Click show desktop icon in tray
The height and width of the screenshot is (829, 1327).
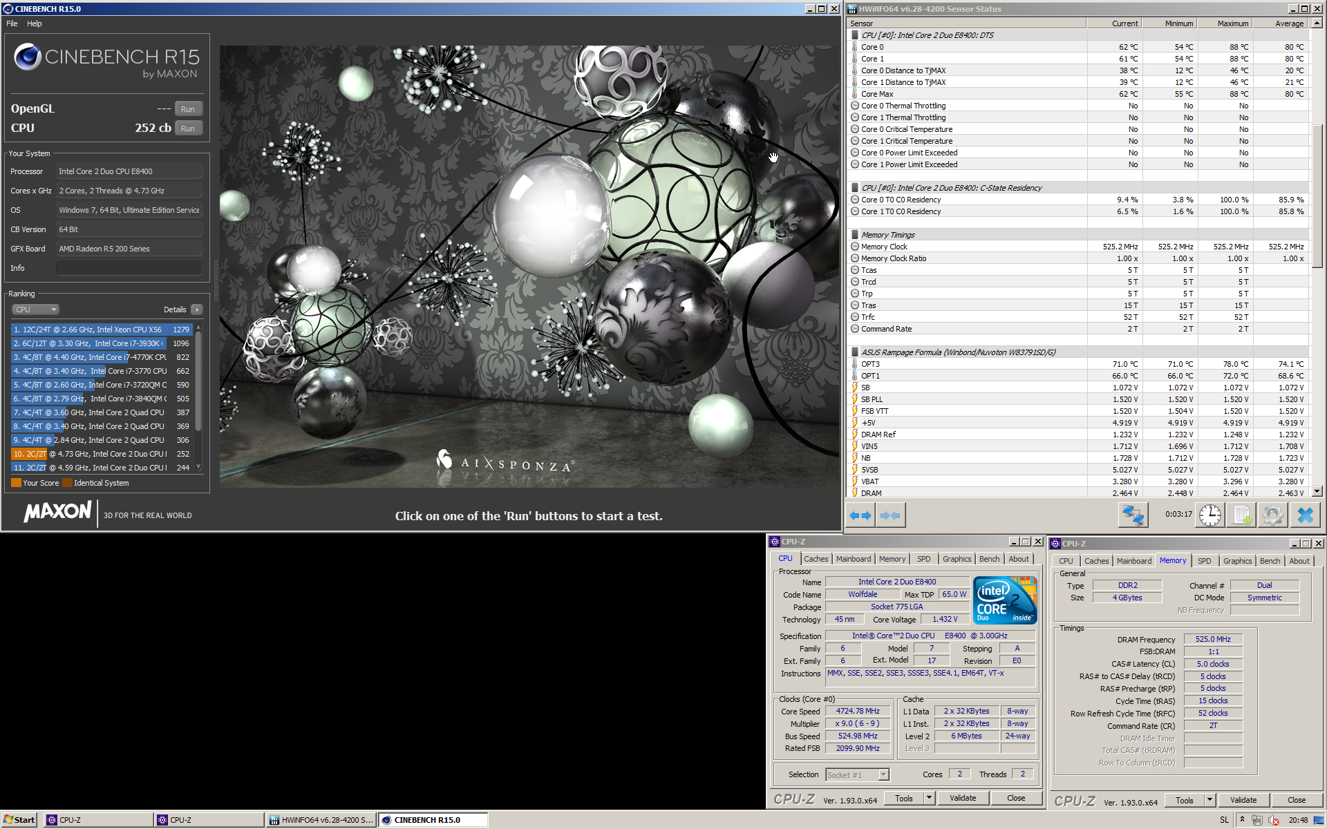(1319, 820)
